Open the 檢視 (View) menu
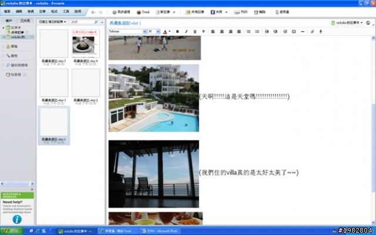The height and width of the screenshot is (235, 376). click(x=31, y=12)
